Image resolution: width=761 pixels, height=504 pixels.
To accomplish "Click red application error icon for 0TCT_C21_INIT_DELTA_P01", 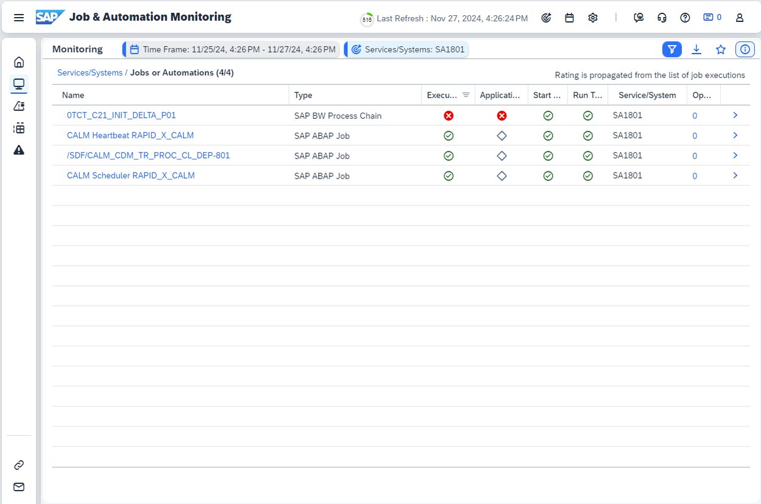I will [501, 116].
